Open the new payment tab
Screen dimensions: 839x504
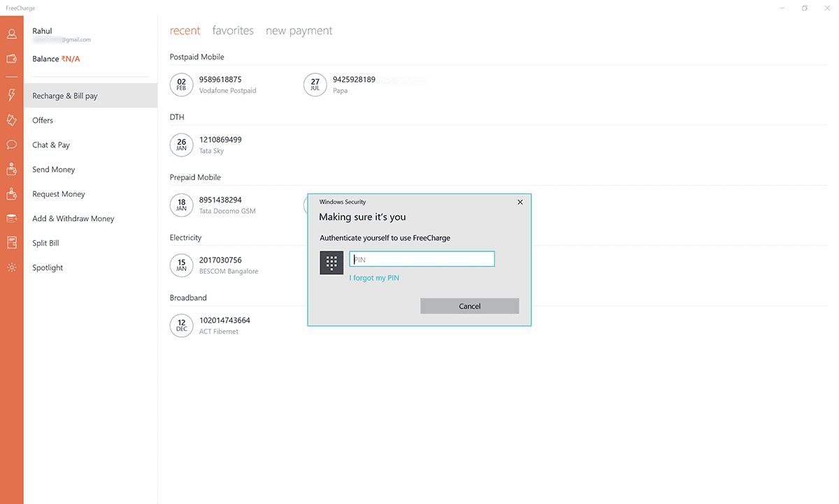point(299,31)
